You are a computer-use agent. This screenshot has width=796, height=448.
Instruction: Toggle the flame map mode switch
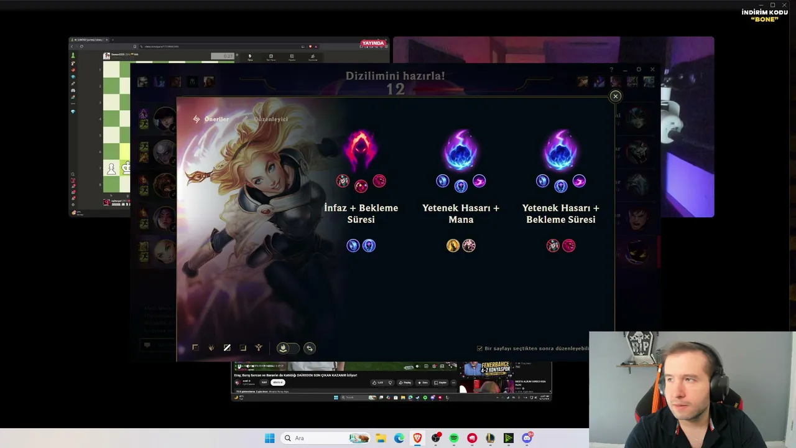[x=288, y=348]
